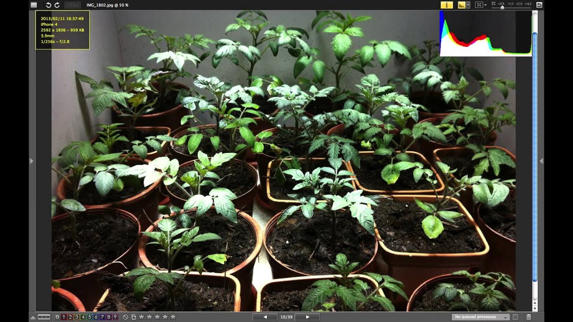Go to previous image

pos(265,317)
